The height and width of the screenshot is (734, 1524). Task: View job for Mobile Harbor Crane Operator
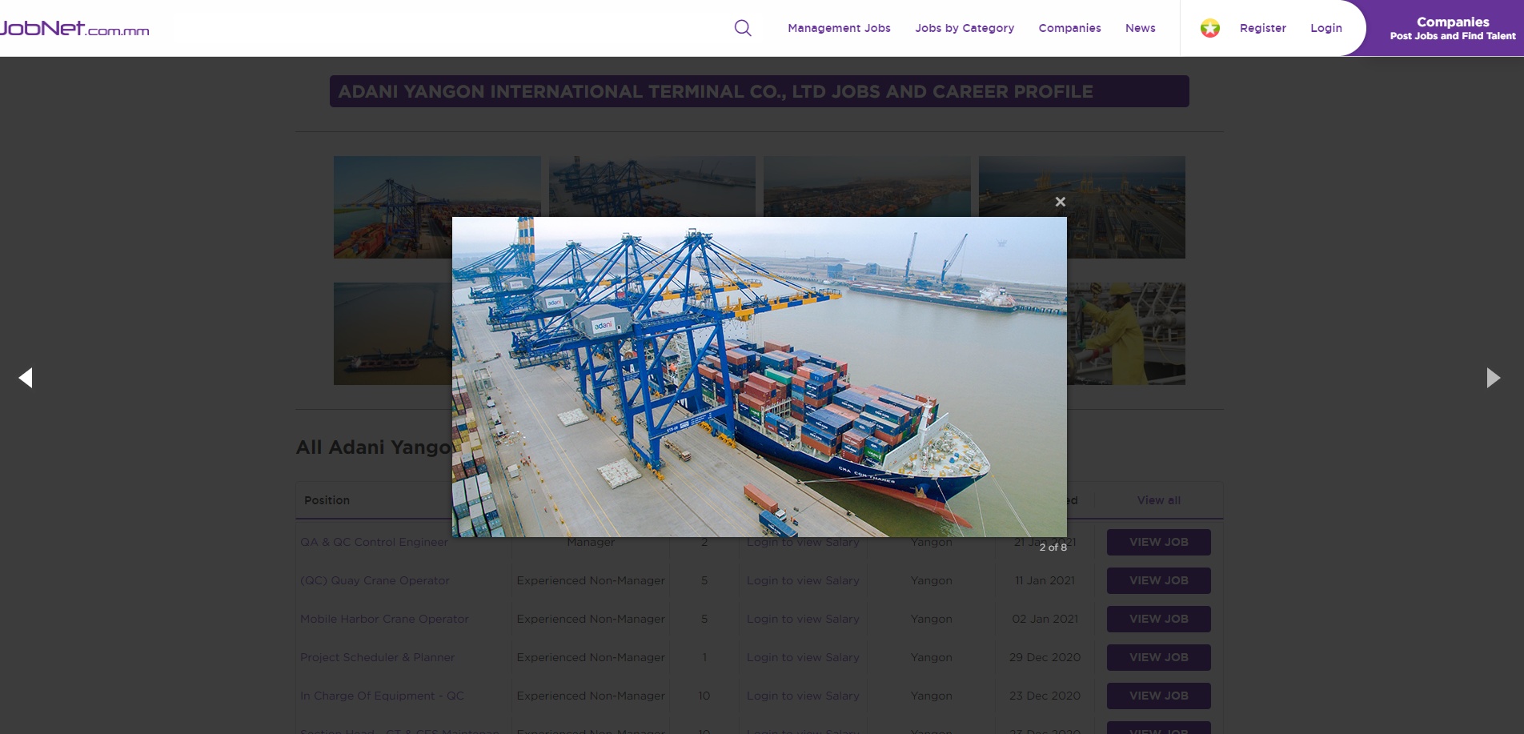pyautogui.click(x=1158, y=619)
